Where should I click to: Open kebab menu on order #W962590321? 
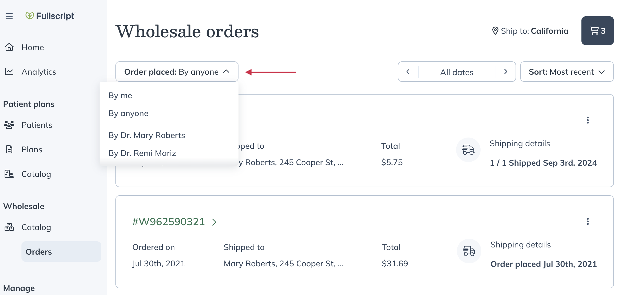(588, 222)
